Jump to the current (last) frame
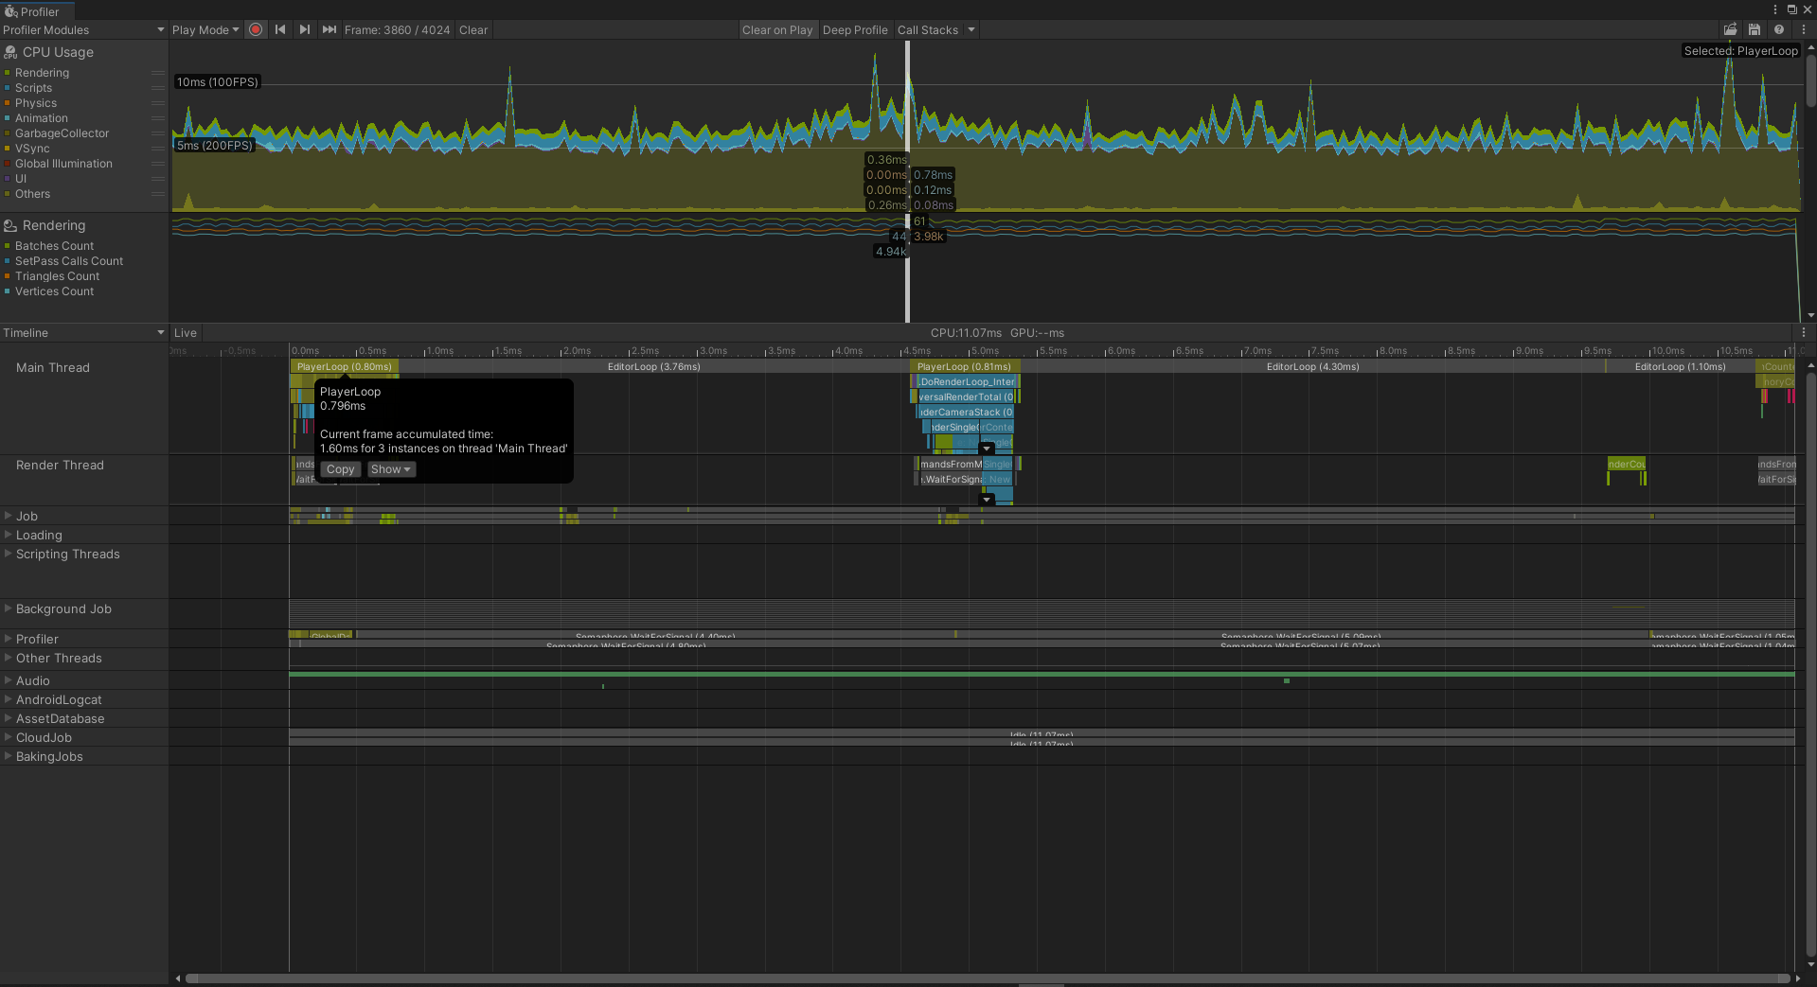The height and width of the screenshot is (987, 1817). coord(329,29)
